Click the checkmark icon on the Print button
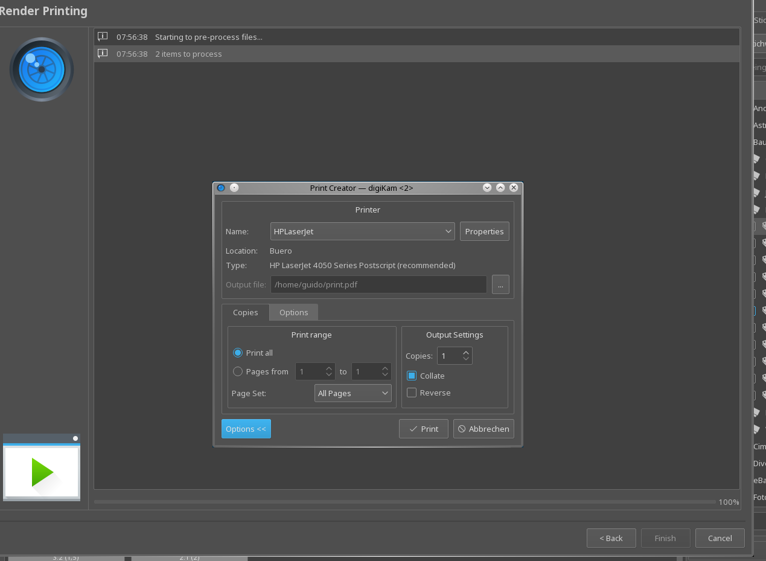766x561 pixels. [413, 429]
